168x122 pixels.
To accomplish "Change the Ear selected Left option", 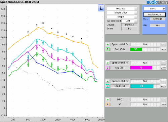I will click(129, 21).
